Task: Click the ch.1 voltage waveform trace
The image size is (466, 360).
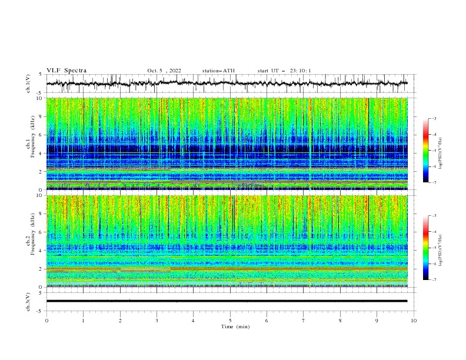Action: pyautogui.click(x=227, y=84)
